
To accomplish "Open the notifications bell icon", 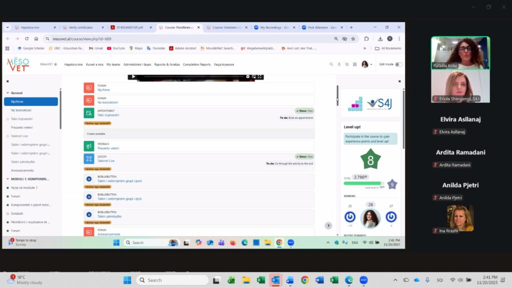I will pyautogui.click(x=339, y=64).
